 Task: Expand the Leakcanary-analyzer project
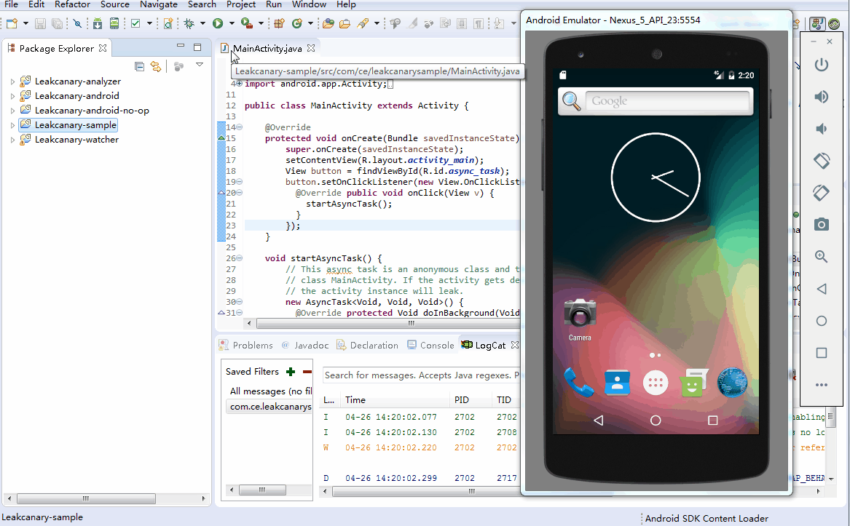coord(12,81)
